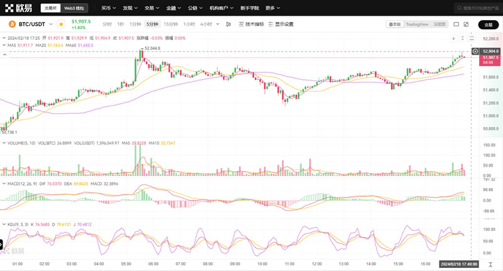This screenshot has width=503, height=271.
Task: Open 技术指标 technical indicators
Action: point(251,24)
